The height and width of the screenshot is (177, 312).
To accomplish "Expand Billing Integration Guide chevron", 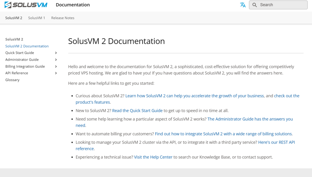I will (x=56, y=66).
